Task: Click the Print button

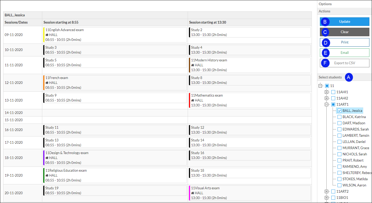Action: coord(345,42)
